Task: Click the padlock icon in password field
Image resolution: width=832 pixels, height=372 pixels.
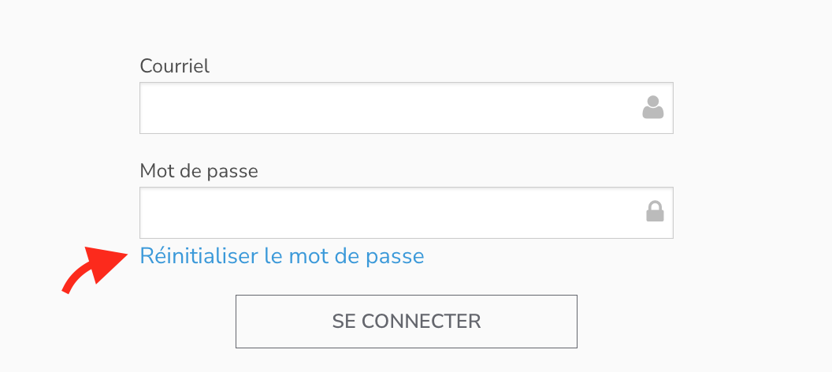Action: (655, 212)
